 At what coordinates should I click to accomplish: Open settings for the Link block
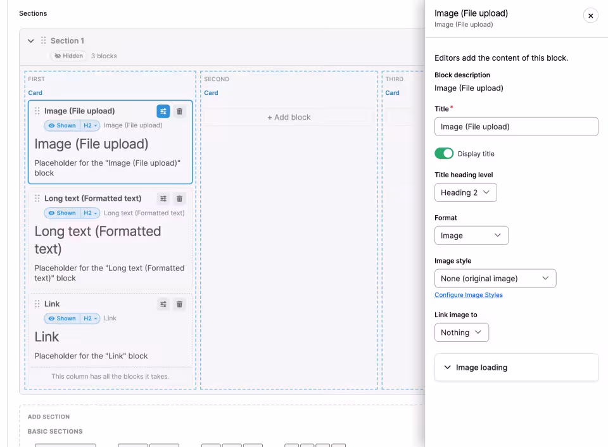(163, 305)
